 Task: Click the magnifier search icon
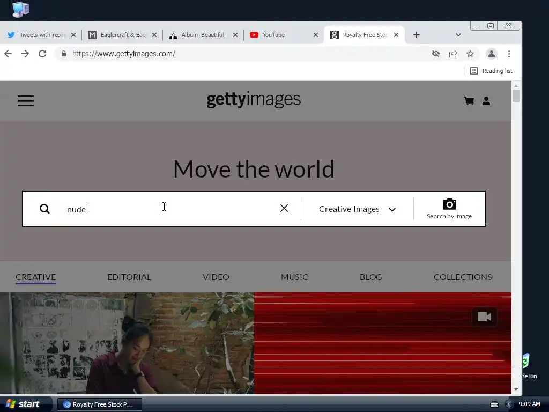(44, 209)
